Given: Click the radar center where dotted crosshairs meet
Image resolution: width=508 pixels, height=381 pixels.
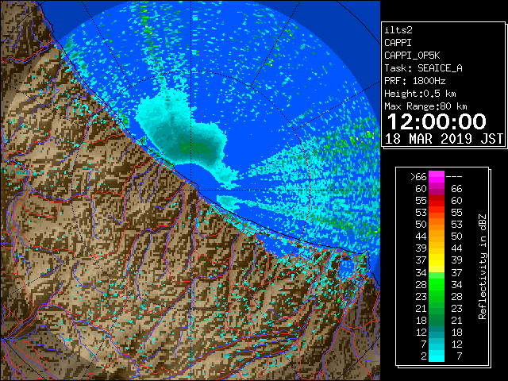Looking at the screenshot, I should (x=190, y=190).
